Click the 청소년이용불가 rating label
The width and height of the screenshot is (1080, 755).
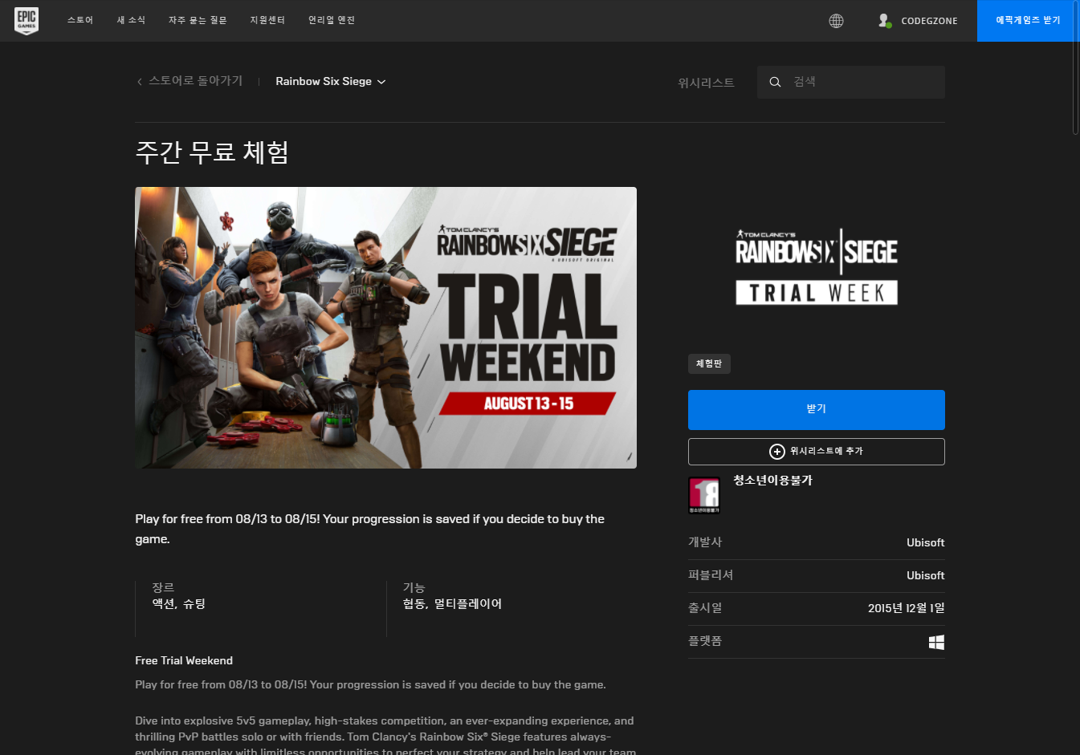[772, 481]
